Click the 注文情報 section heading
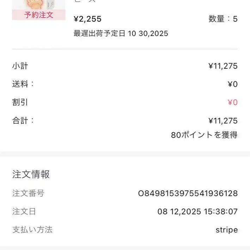The image size is (250, 250). pos(31,174)
